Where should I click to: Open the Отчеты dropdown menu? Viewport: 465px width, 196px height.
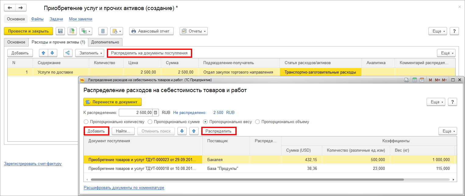pos(194,31)
